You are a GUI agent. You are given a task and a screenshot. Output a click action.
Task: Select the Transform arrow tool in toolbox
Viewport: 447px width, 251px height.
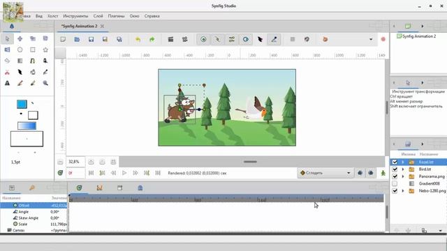[8, 38]
